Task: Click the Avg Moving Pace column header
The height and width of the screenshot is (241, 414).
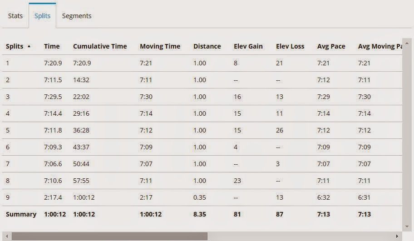Action: tap(379, 46)
